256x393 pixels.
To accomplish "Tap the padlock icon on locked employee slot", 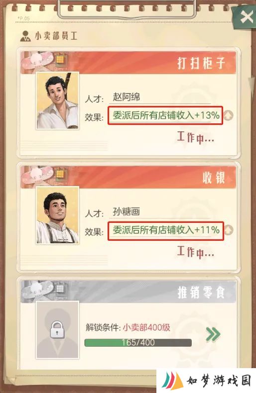I will click(x=57, y=330).
